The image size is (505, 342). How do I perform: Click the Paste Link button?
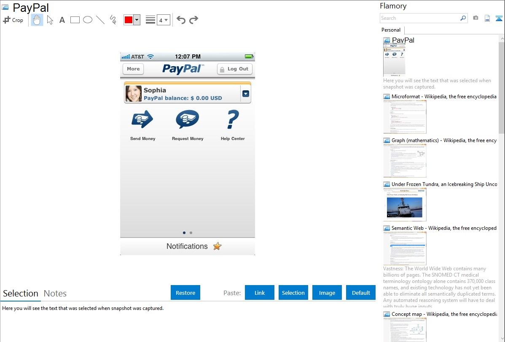tap(260, 293)
